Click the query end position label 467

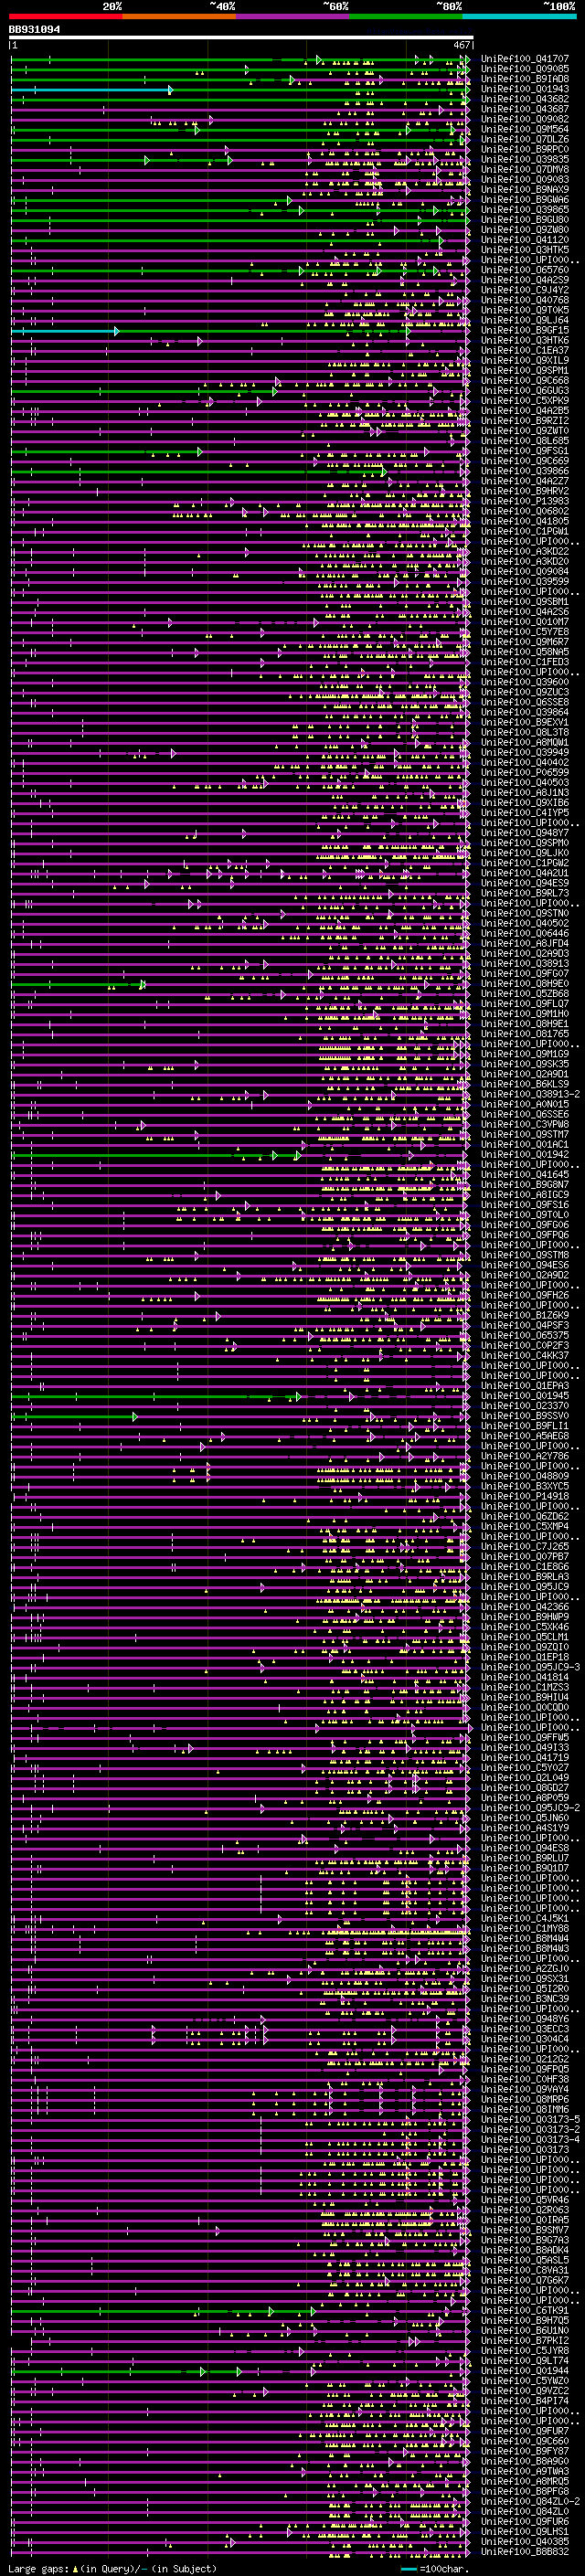(461, 45)
